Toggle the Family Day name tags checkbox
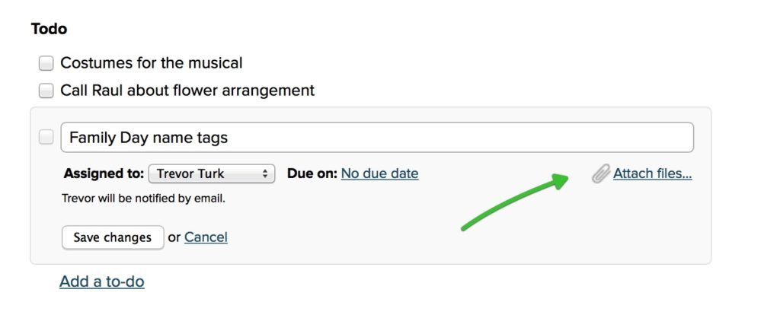The width and height of the screenshot is (780, 334). point(46,137)
